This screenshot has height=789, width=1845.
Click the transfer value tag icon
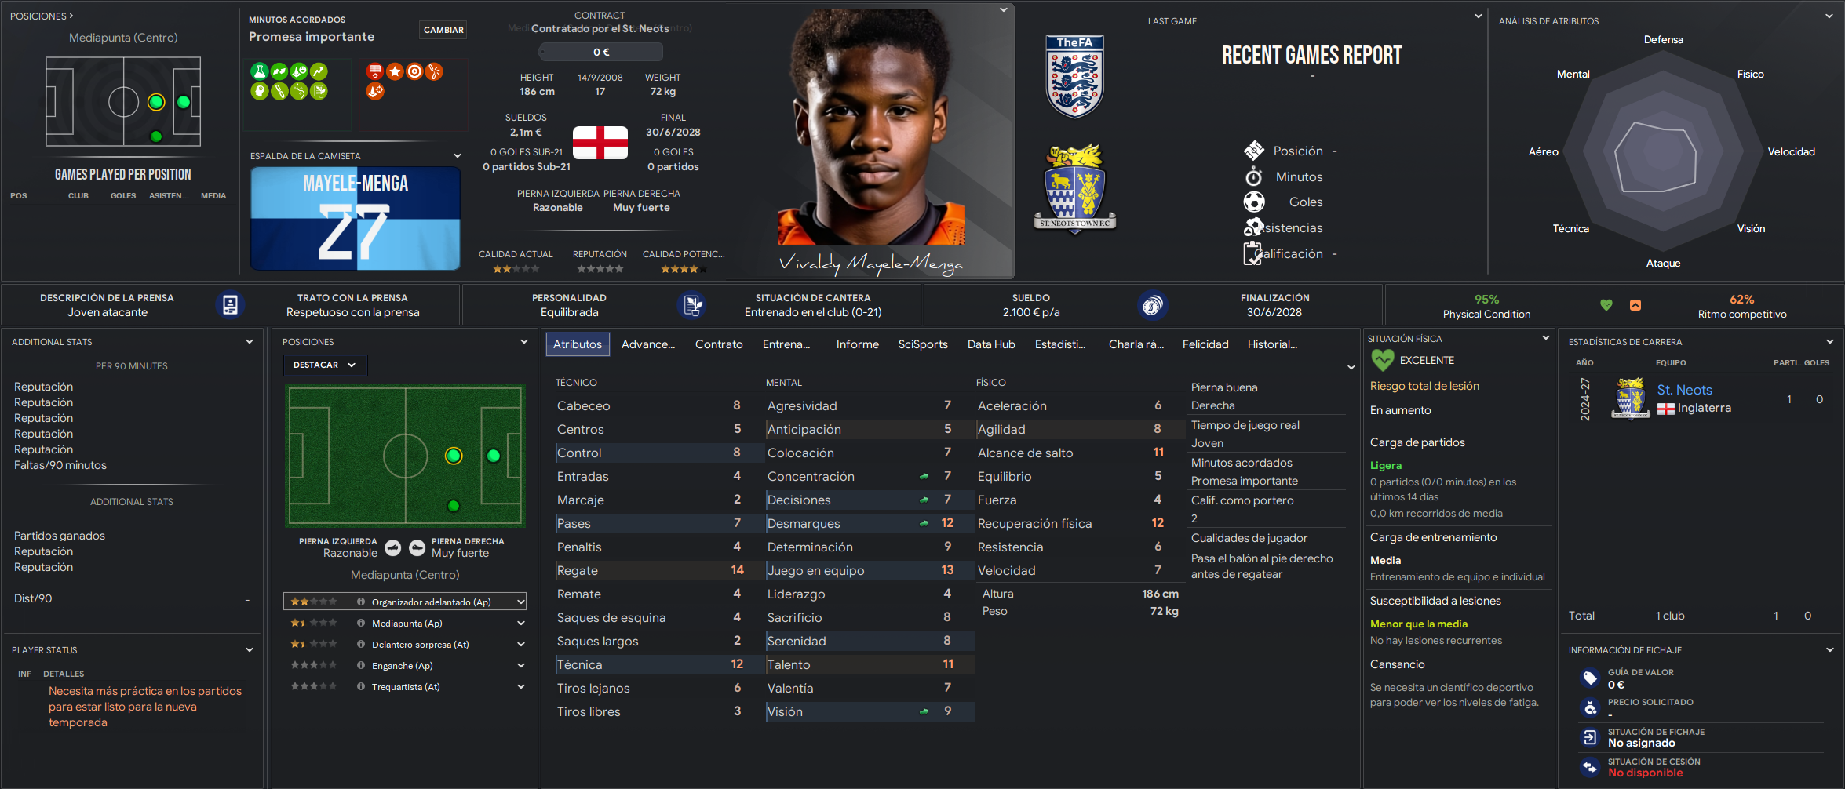click(x=1590, y=678)
